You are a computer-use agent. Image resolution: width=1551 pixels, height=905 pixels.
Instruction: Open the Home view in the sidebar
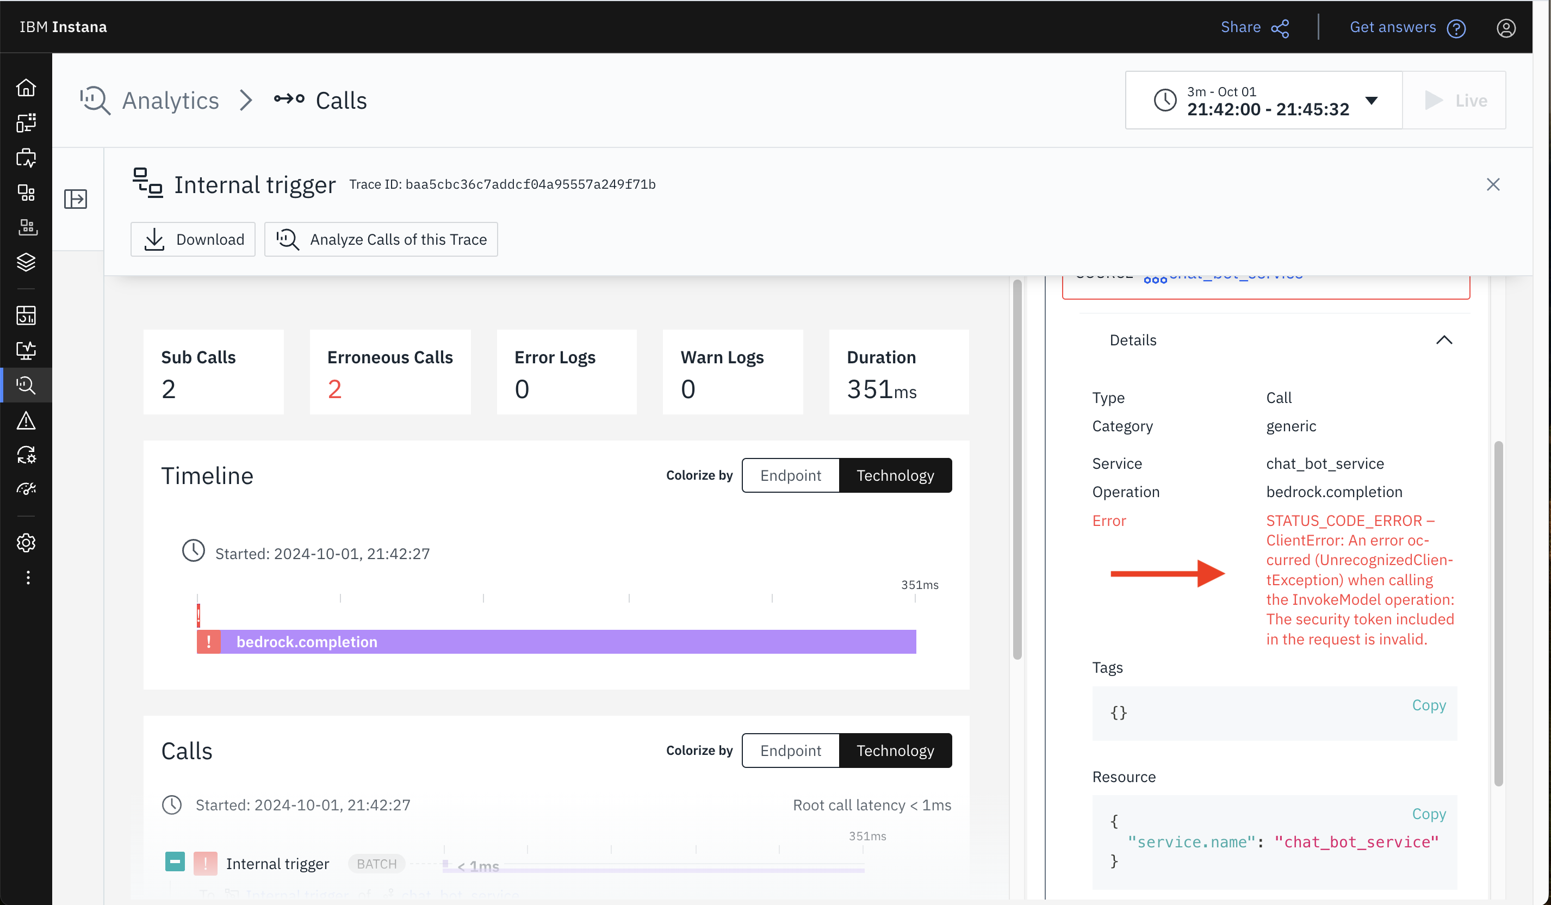tap(27, 88)
